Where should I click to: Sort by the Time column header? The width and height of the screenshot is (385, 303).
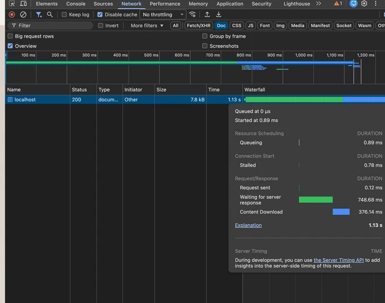tap(224, 89)
